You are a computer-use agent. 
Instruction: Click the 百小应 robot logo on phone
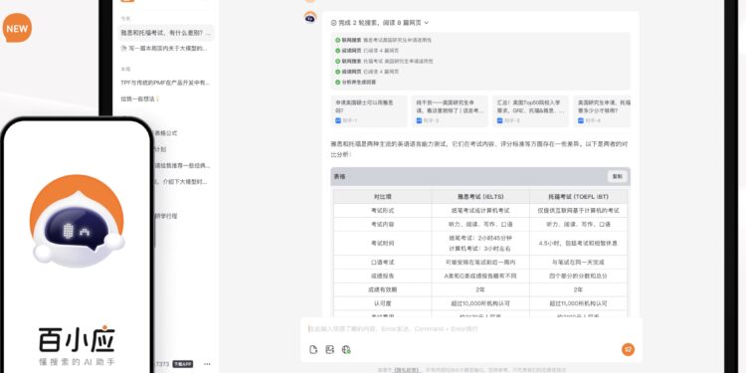(77, 220)
